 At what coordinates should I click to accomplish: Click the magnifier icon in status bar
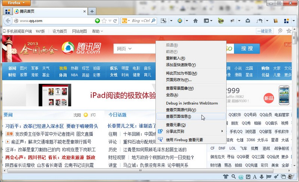click(x=233, y=176)
